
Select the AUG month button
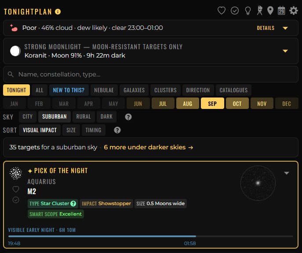coord(188,104)
